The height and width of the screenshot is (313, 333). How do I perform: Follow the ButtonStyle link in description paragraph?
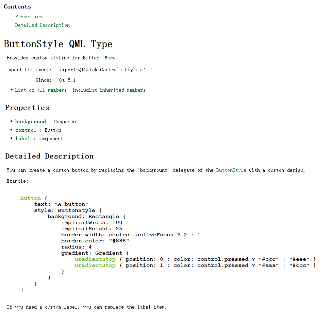(x=231, y=170)
